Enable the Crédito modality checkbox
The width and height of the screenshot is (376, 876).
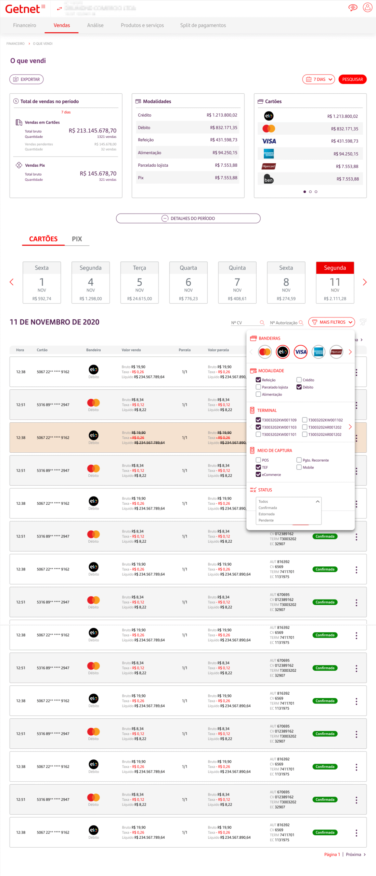(299, 379)
